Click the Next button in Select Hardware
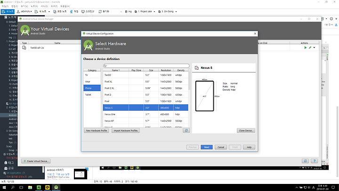This screenshot has height=191, width=339. click(x=207, y=147)
